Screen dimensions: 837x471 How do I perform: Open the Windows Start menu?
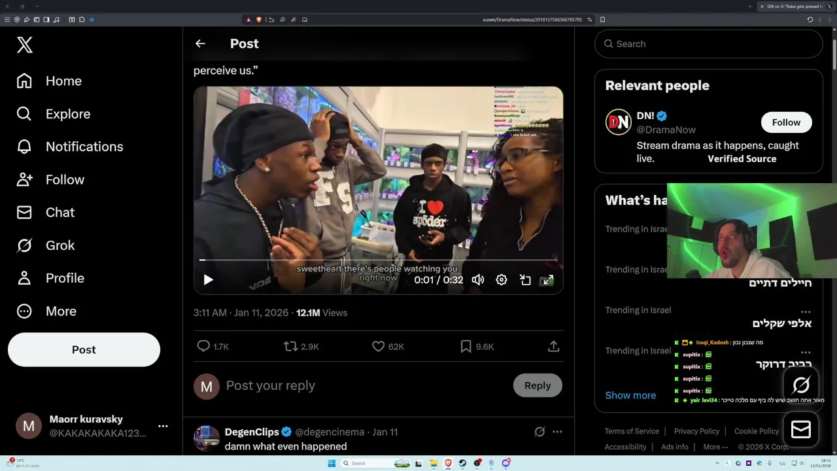[x=332, y=463]
